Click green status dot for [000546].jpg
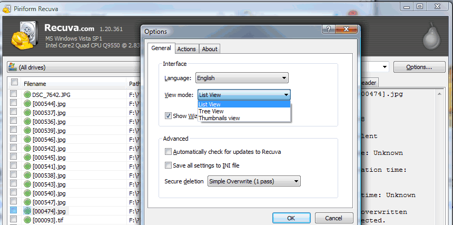Image resolution: width=453 pixels, height=225 pixels. coord(27,140)
